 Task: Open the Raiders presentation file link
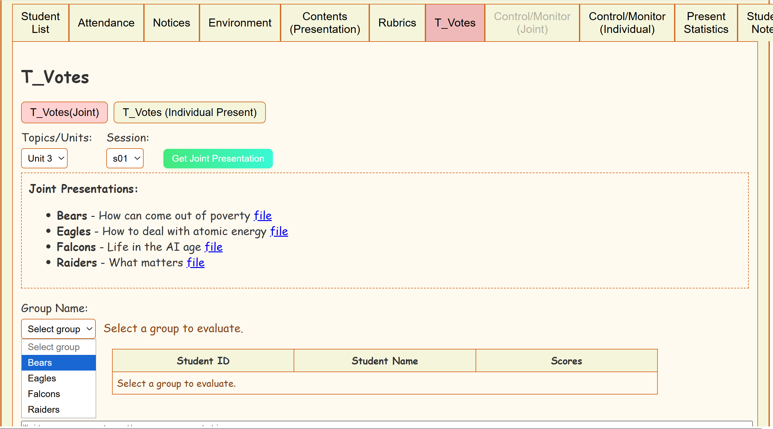[x=196, y=263]
